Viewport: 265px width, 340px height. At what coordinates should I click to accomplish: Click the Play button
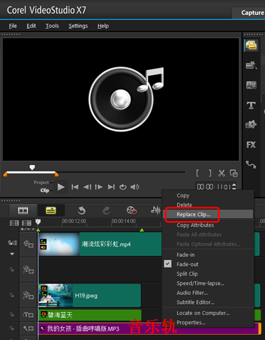[x=61, y=187]
